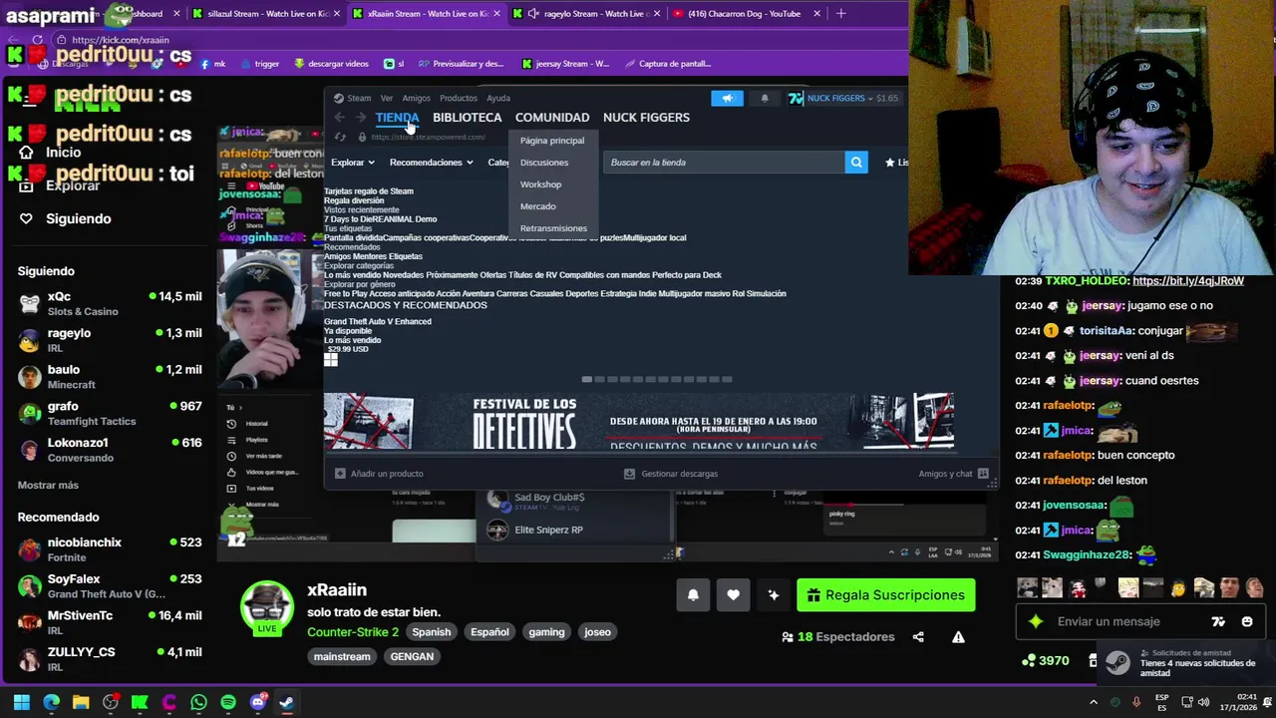Click download icon beside Gestionar descargas
The image size is (1276, 718).
pos(629,474)
